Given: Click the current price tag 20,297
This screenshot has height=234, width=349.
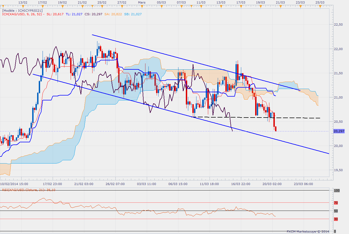Looking at the screenshot, I should pos(339,131).
